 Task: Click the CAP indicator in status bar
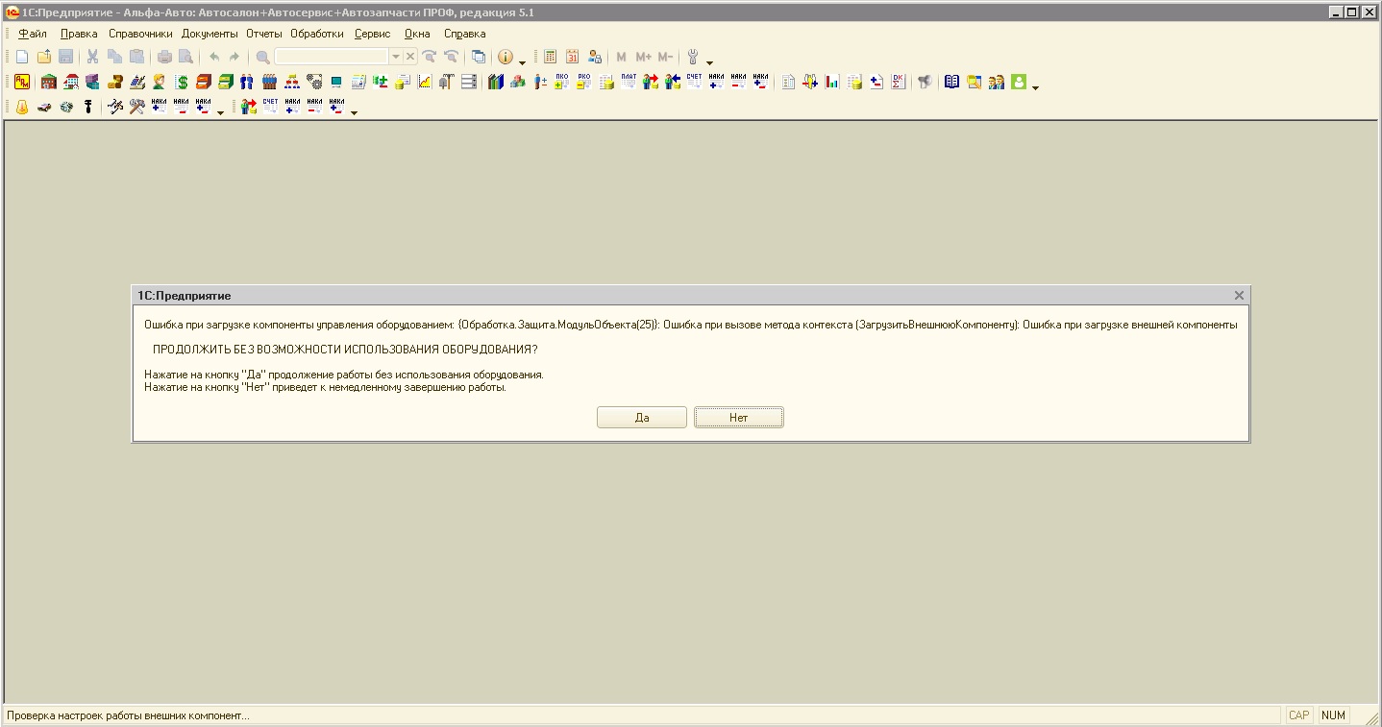point(1298,715)
